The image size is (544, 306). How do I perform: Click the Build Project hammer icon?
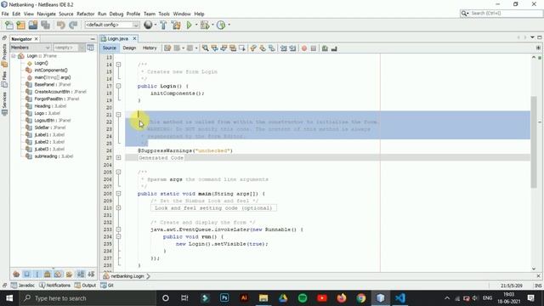coord(163,25)
